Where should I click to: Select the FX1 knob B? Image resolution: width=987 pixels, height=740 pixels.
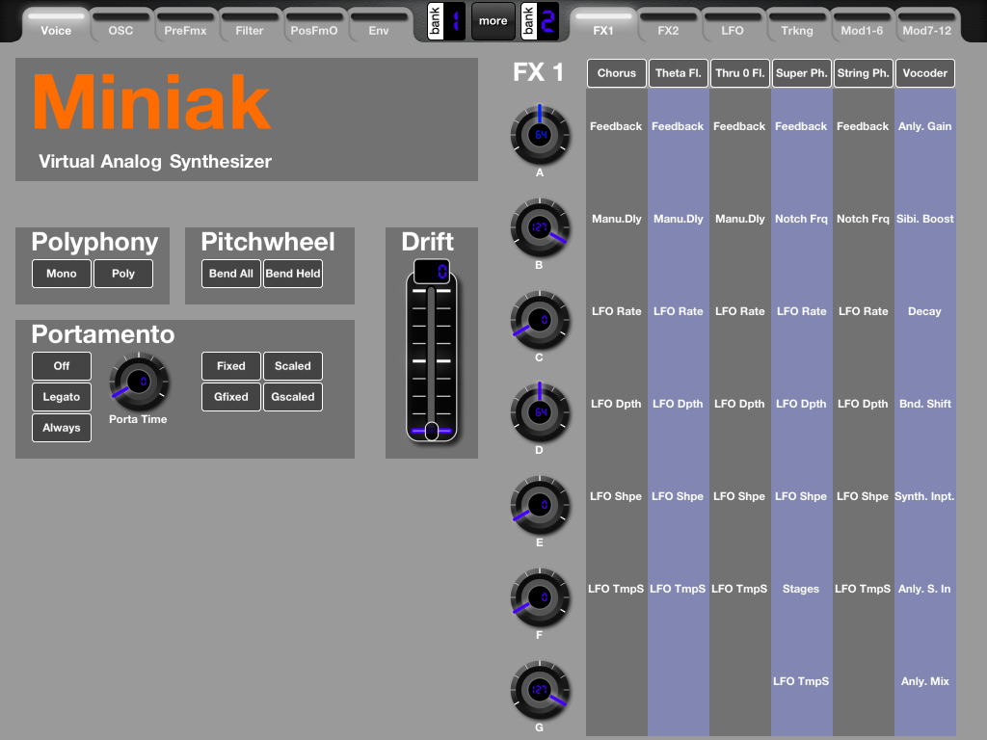pos(540,227)
